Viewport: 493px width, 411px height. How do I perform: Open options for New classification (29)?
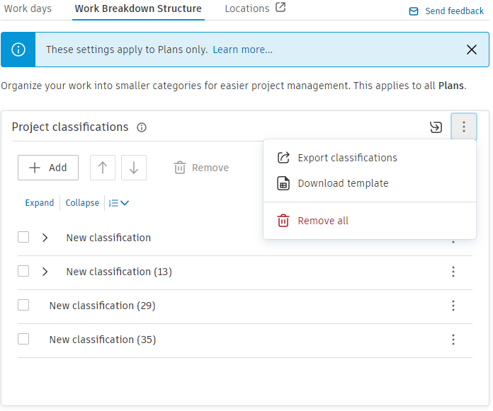coord(453,306)
